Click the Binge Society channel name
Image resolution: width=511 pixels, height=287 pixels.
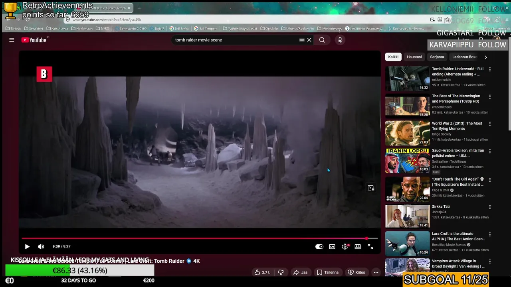pos(442,134)
